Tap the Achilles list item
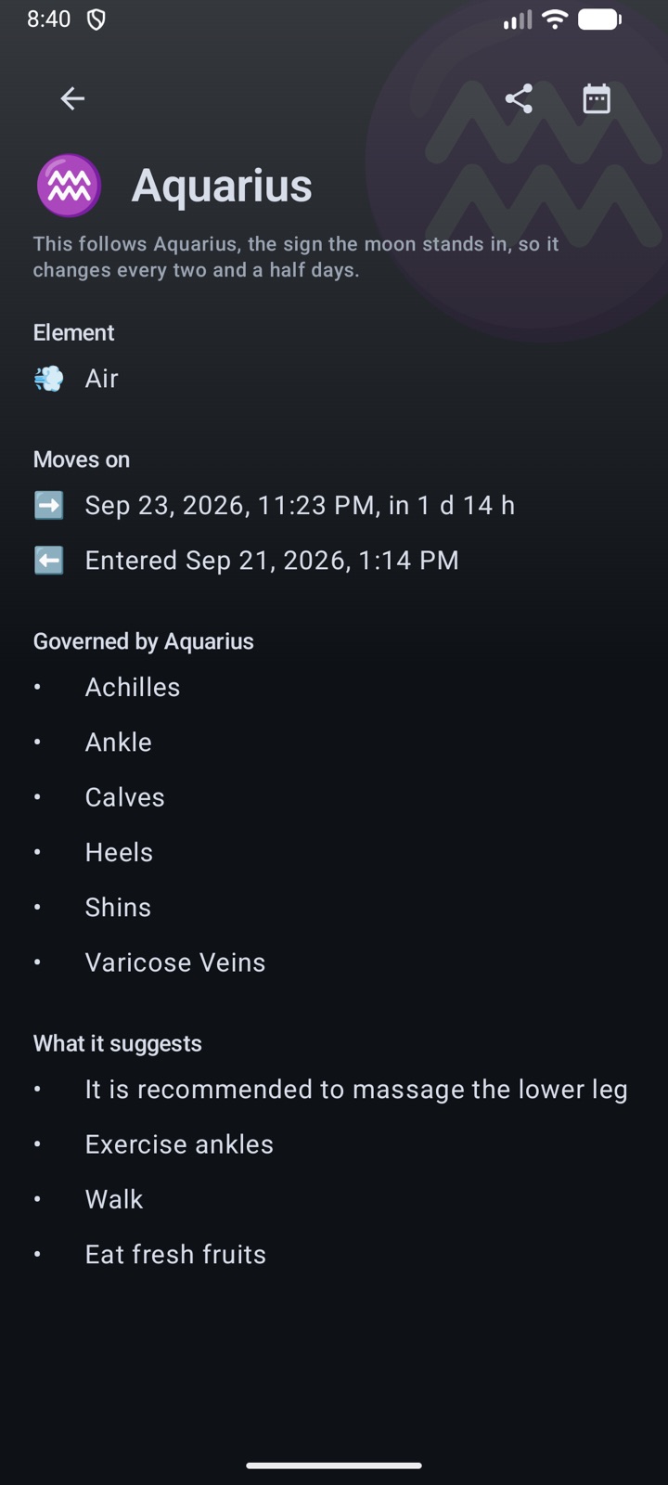Viewport: 668px width, 1485px height. [133, 688]
